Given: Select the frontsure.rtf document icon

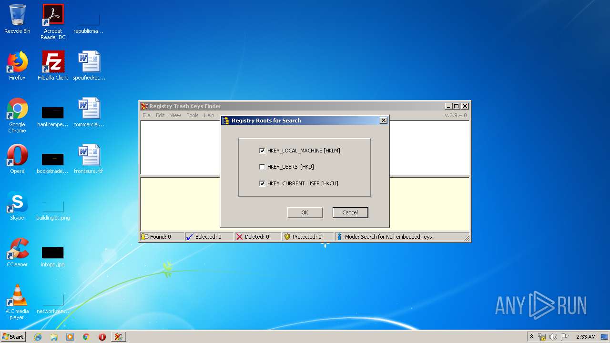Looking at the screenshot, I should (89, 159).
